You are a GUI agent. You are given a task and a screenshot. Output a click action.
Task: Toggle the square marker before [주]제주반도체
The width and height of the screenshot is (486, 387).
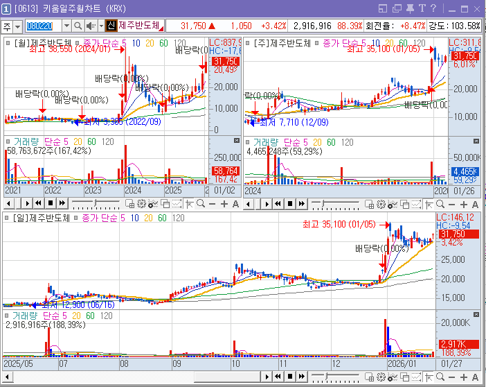(x=248, y=43)
